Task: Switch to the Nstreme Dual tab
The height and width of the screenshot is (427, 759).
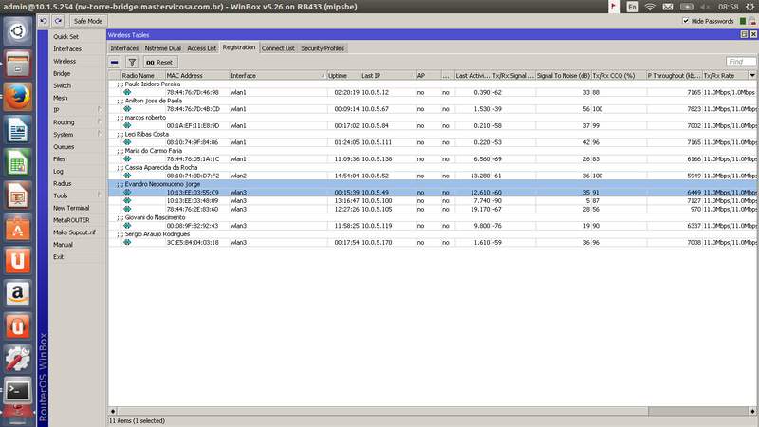Action: pos(162,48)
